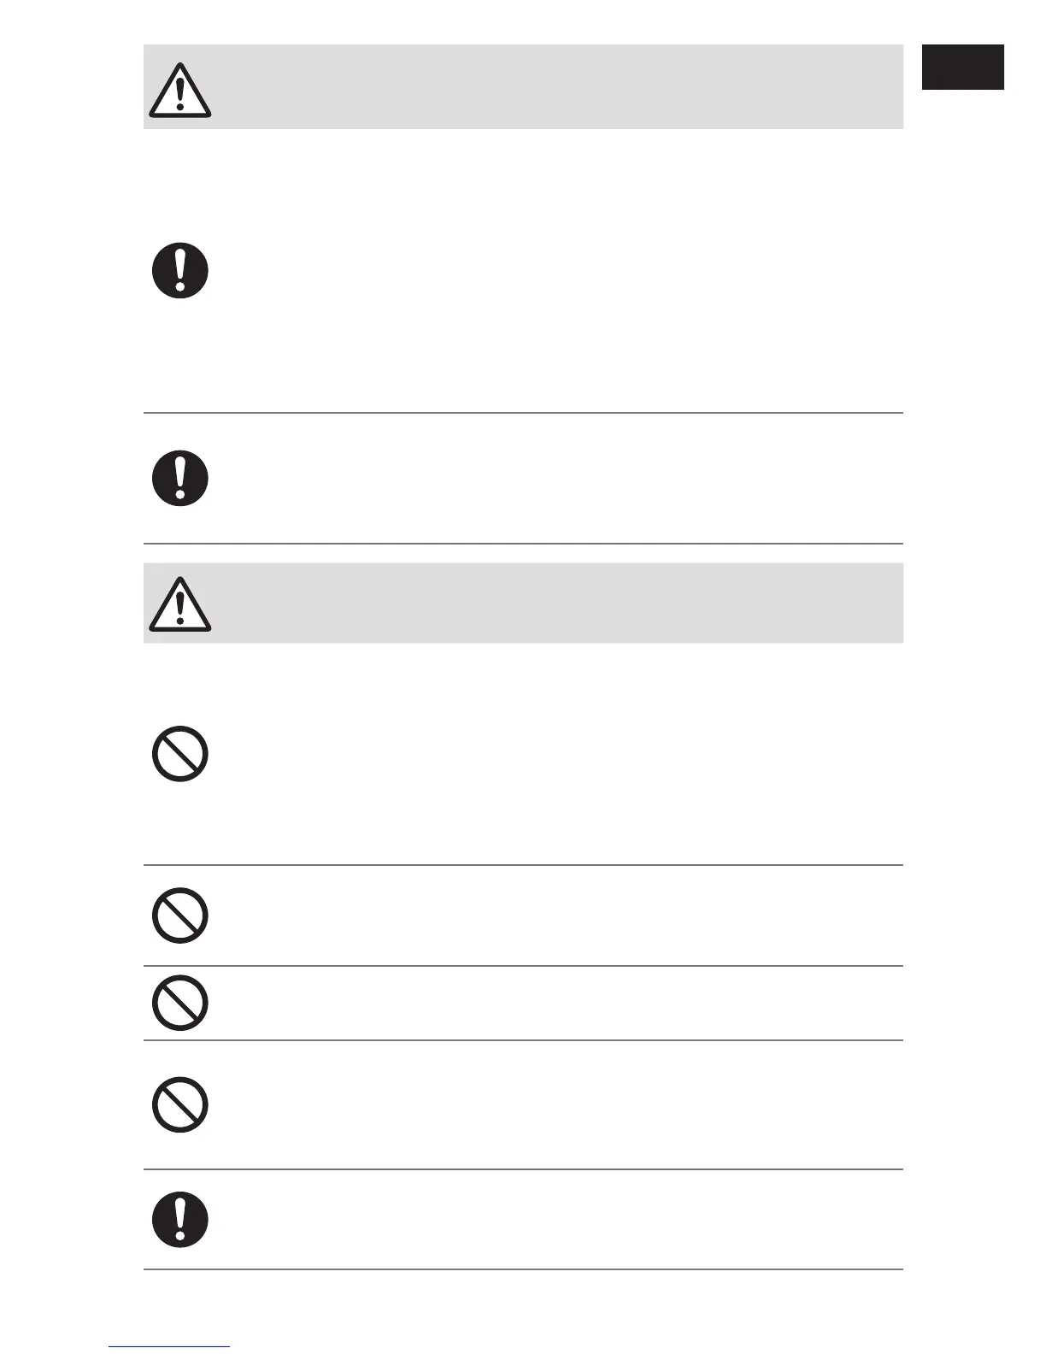This screenshot has width=1046, height=1354.
Task: Click the divider line under the second exclamation section
Action: point(523,544)
